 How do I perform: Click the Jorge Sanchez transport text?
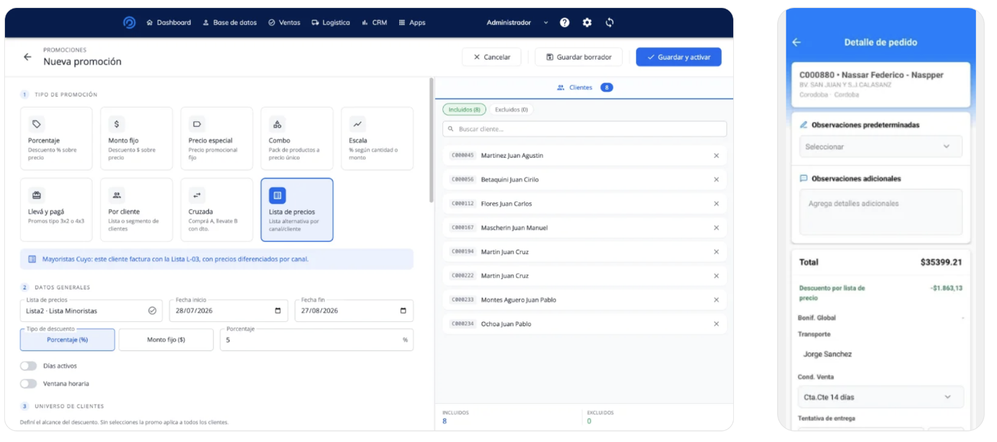click(827, 354)
